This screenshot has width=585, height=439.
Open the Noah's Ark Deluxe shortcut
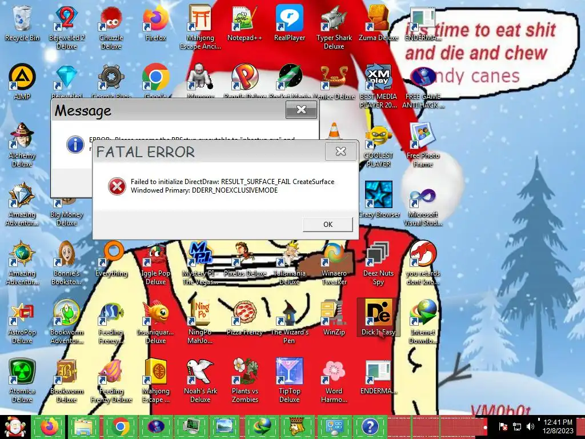click(x=200, y=381)
